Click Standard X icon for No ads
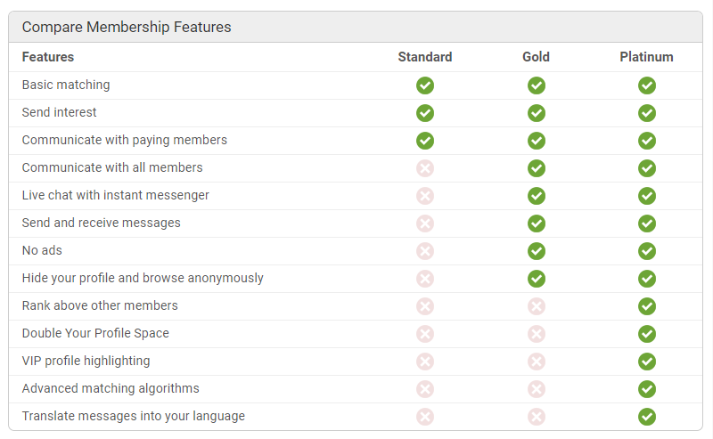Screen dimensions: 713x439 [x=425, y=251]
